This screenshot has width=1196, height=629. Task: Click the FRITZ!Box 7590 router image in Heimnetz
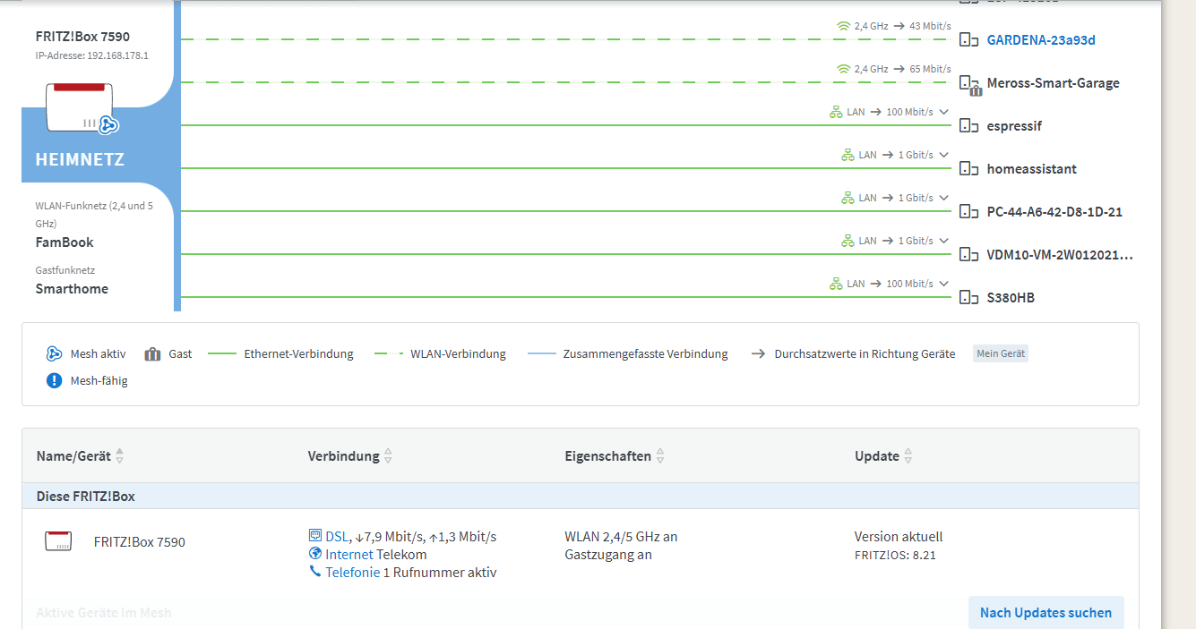click(79, 106)
